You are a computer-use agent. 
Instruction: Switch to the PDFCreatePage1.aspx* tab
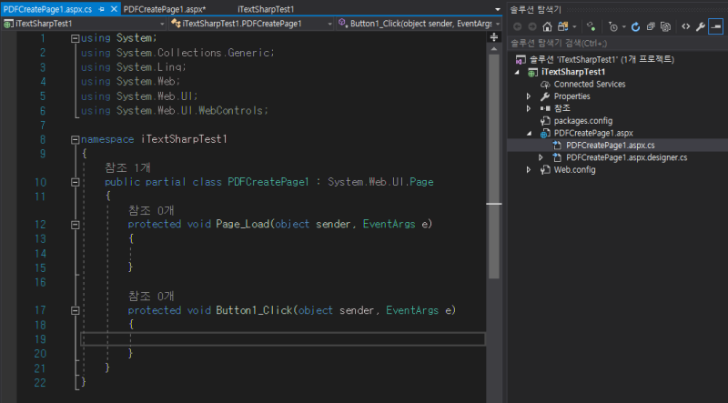point(165,8)
